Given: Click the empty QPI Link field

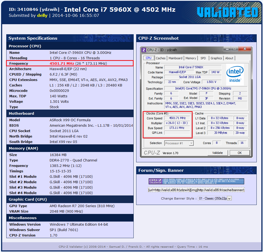Looking at the screenshot, I should pyautogui.click(x=177, y=133).
